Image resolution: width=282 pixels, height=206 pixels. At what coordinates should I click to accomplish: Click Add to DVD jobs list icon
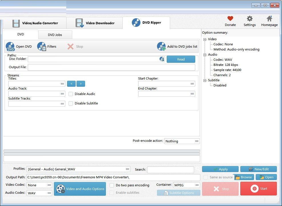pos(161,47)
